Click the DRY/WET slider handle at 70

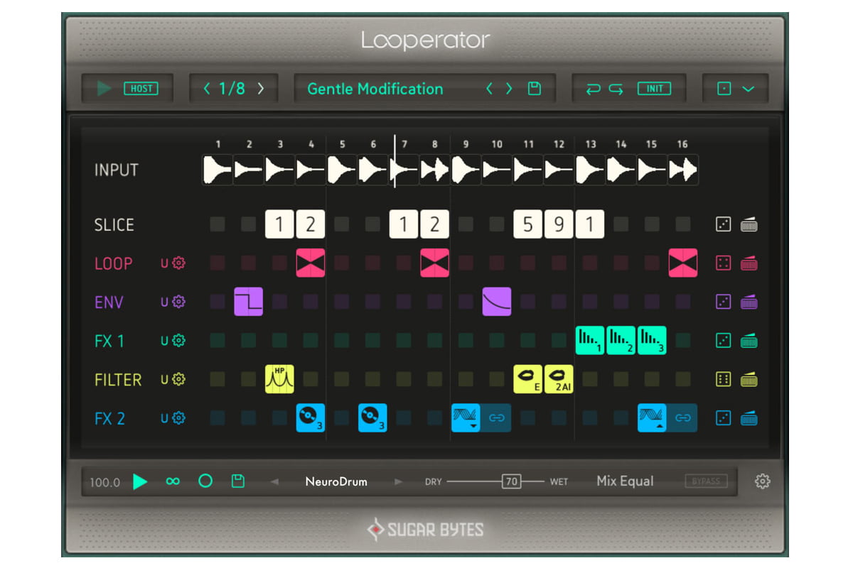point(512,481)
